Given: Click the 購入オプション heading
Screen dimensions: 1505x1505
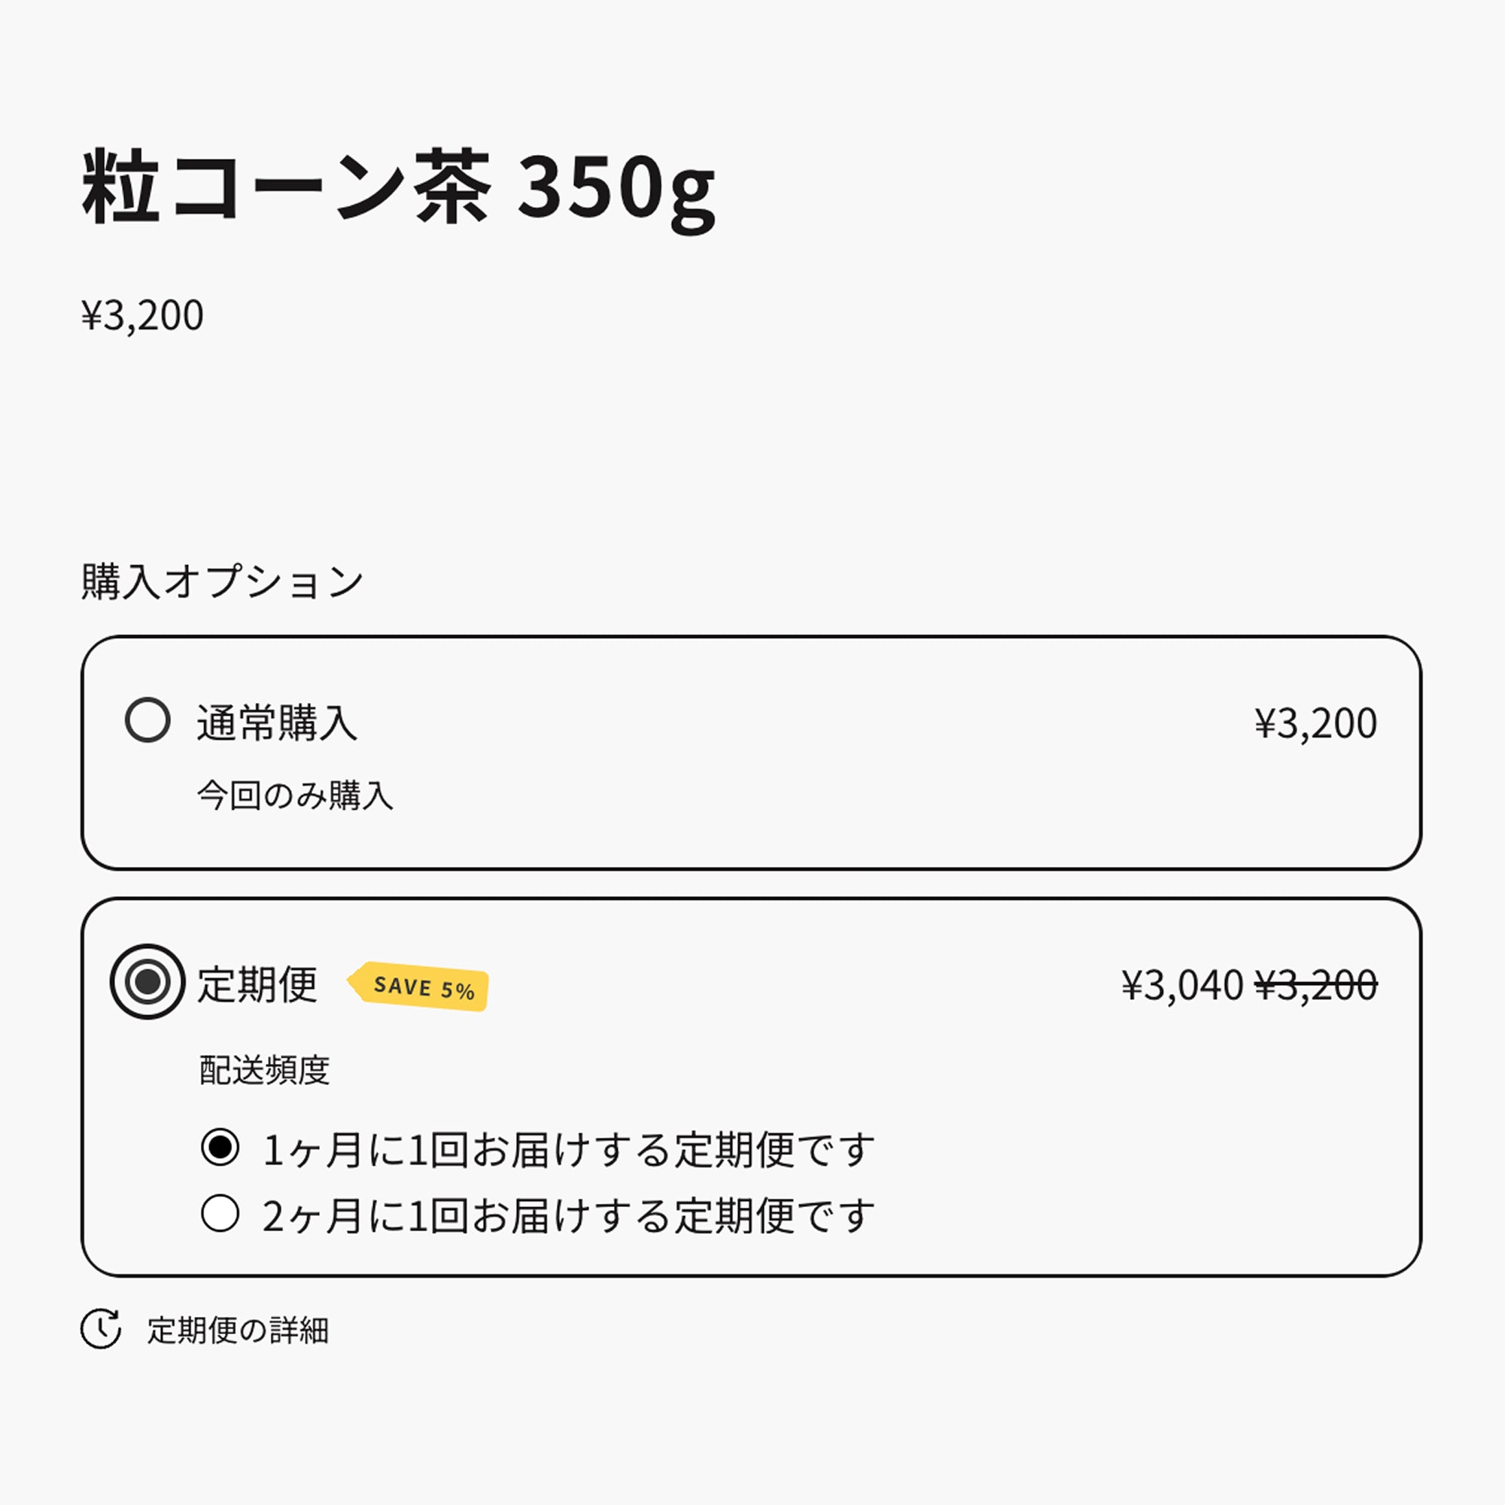Looking at the screenshot, I should point(223,582).
